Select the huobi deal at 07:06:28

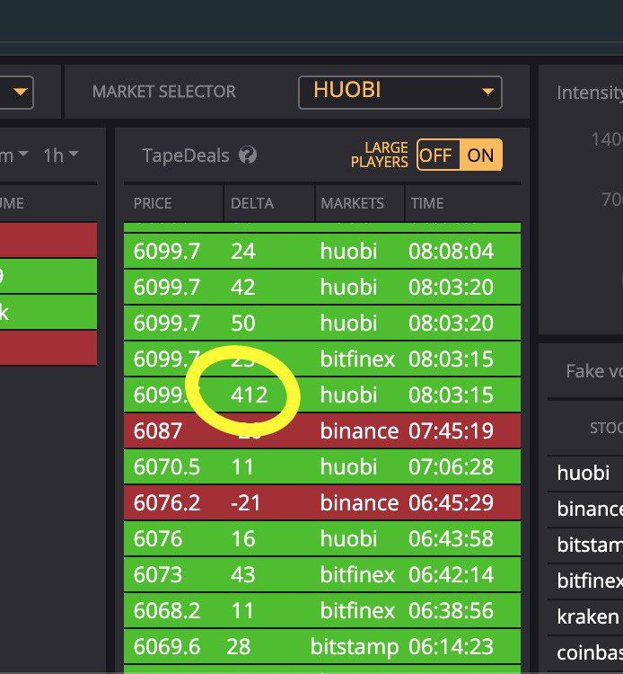pyautogui.click(x=322, y=466)
